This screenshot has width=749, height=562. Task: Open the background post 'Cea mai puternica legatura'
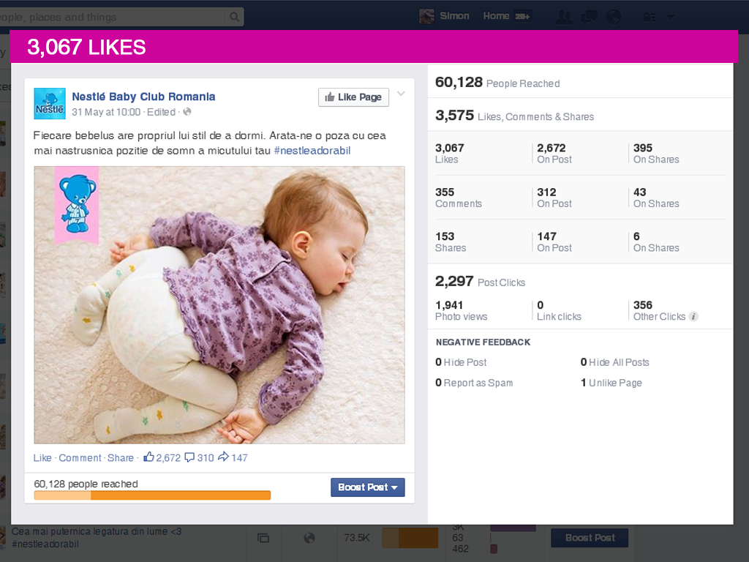click(x=96, y=538)
